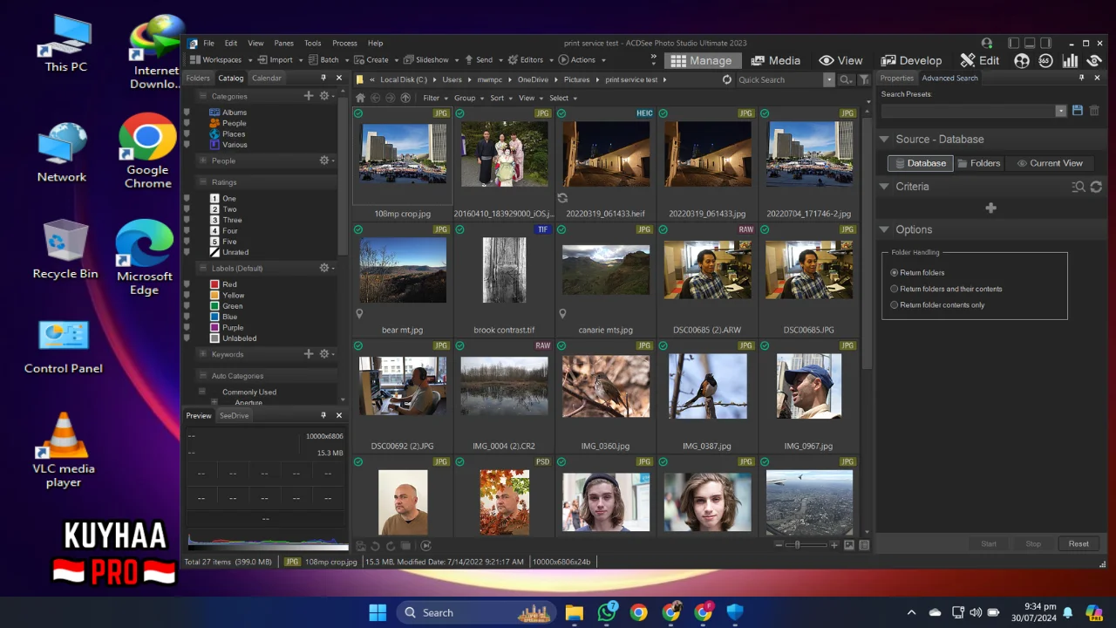
Task: Refresh Criteria with circular arrows icon
Action: 1096,187
